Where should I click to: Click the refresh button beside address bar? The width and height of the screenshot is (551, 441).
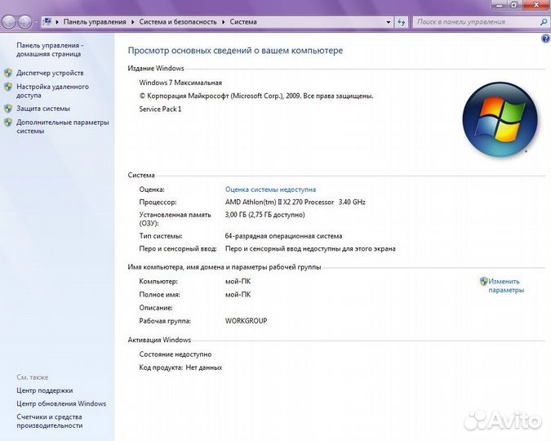pyautogui.click(x=402, y=22)
